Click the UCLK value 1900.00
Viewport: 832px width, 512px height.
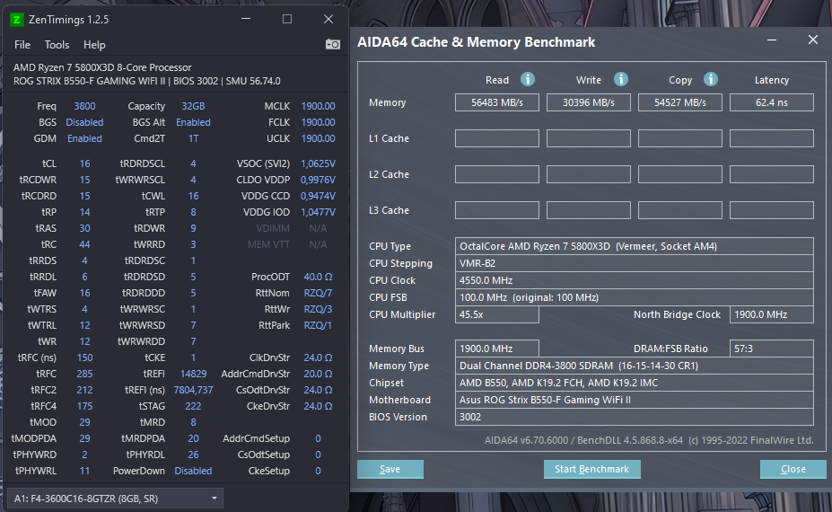[x=318, y=138]
